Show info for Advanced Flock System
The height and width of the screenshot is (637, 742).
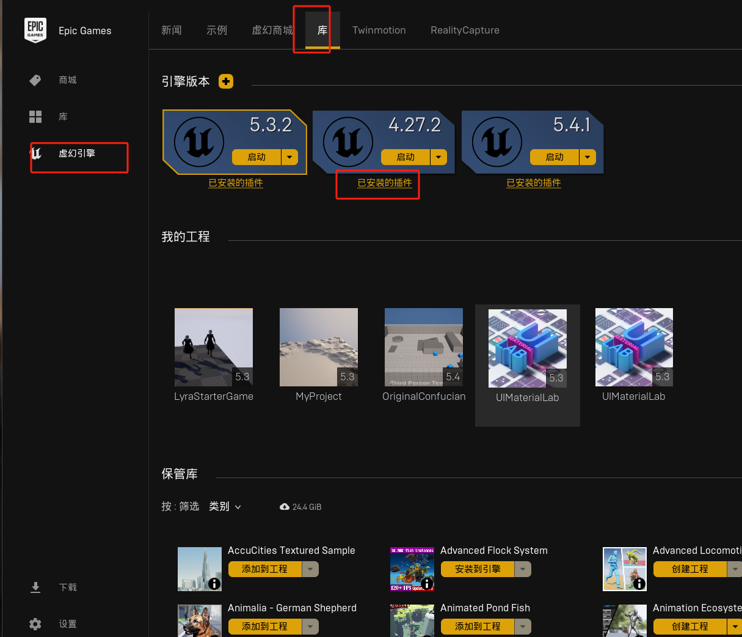(x=427, y=584)
